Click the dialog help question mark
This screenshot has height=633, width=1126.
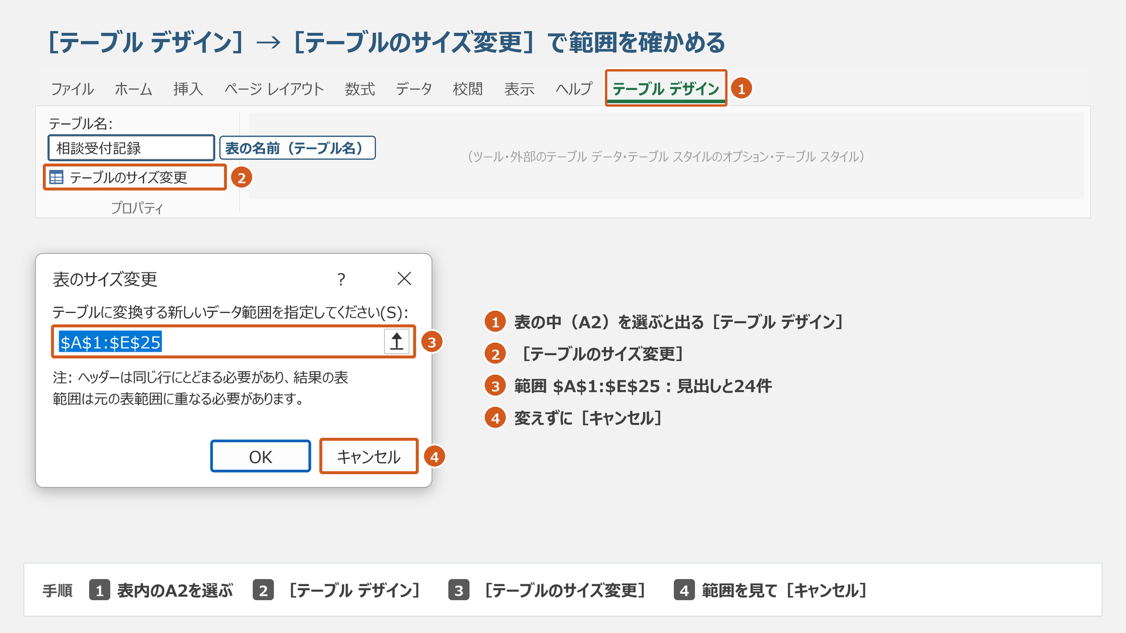click(x=341, y=279)
